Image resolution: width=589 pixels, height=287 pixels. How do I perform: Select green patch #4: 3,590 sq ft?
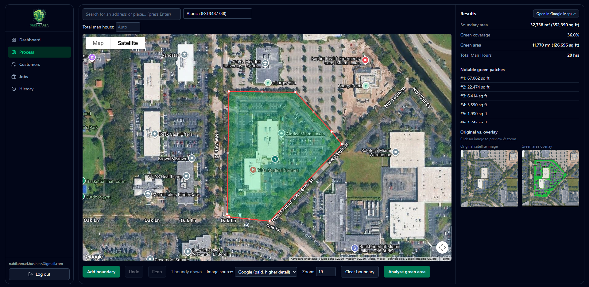520,105
